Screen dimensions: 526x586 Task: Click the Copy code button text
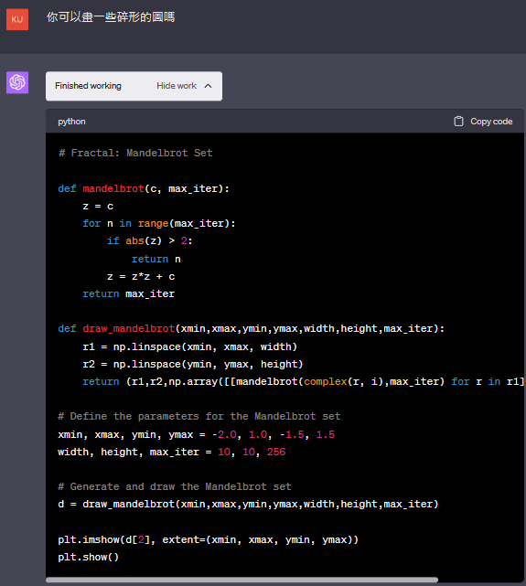tap(491, 122)
